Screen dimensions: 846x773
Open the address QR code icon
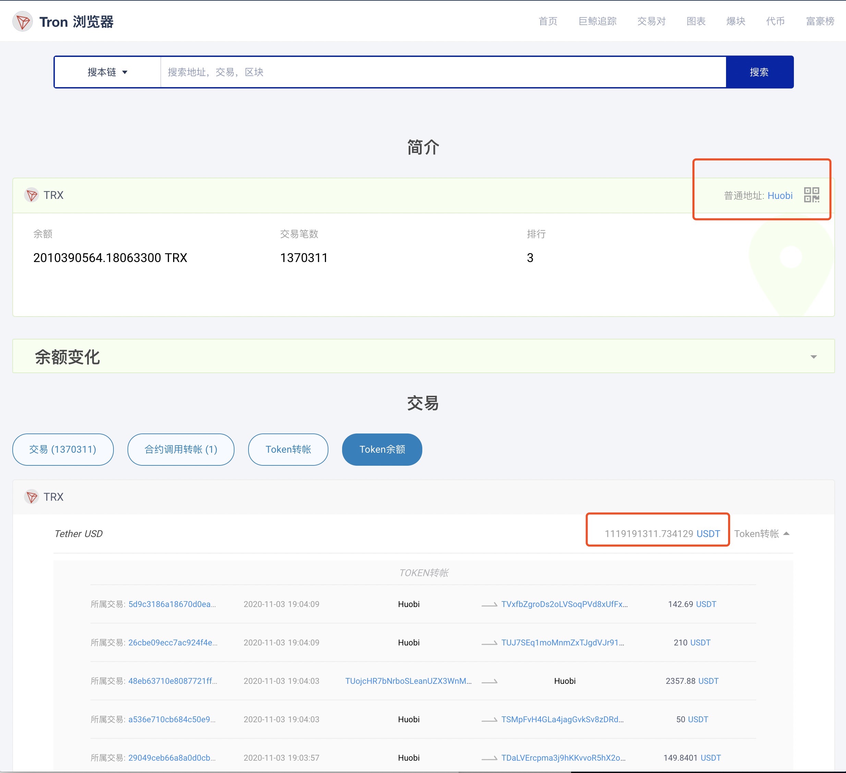click(812, 195)
